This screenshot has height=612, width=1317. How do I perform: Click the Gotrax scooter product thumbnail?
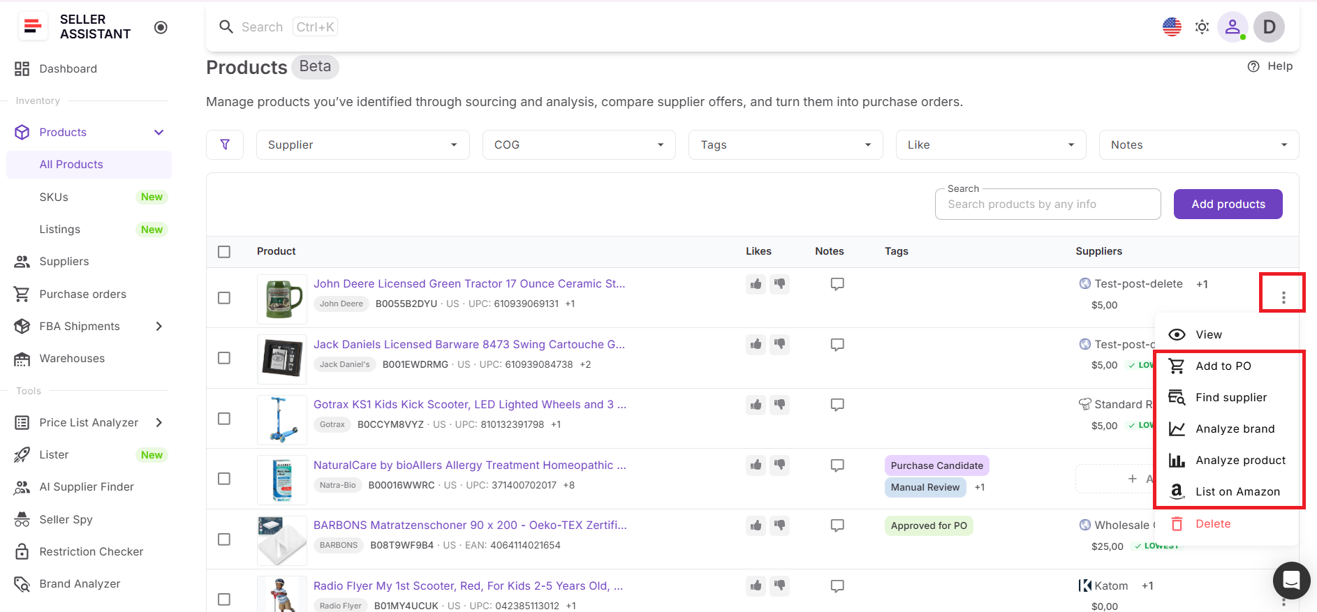click(x=282, y=419)
